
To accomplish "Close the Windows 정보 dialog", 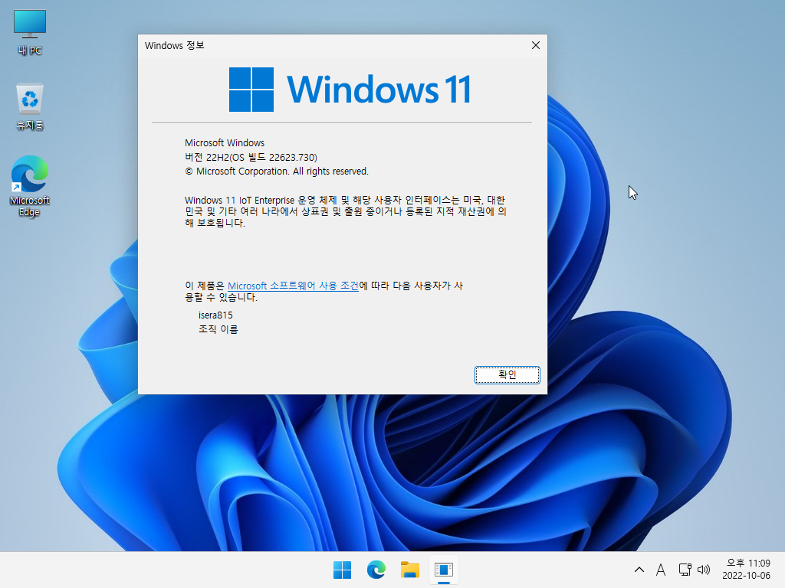I will [535, 45].
